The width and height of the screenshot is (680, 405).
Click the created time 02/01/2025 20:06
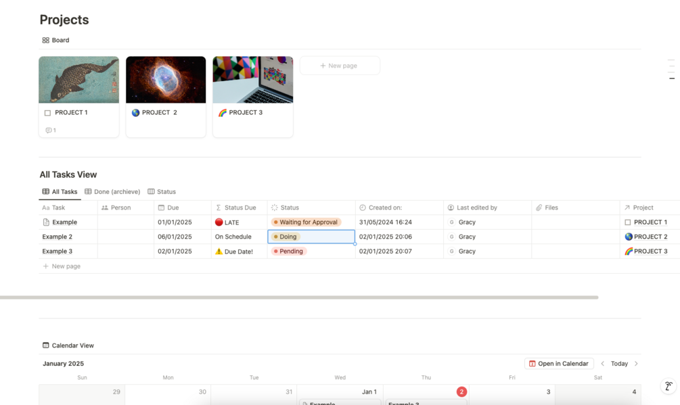coord(386,237)
